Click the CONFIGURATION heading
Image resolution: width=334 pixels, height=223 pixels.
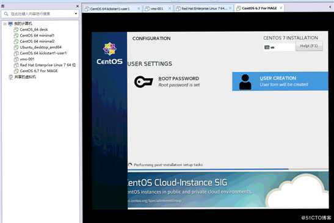pyautogui.click(x=151, y=38)
